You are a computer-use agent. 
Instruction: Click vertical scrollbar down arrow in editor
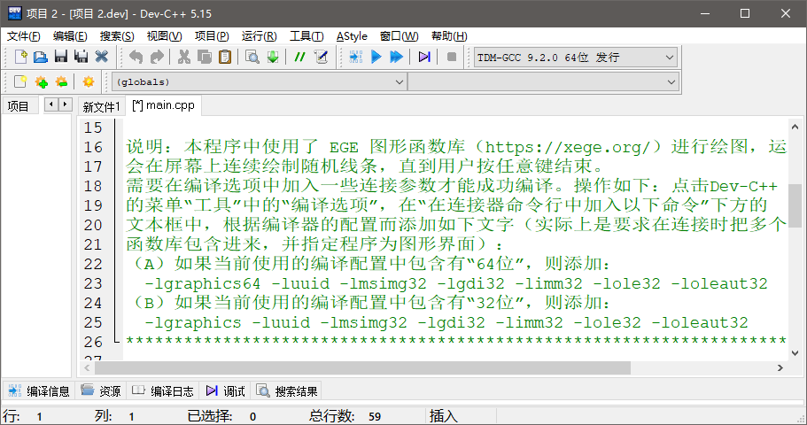(x=795, y=353)
